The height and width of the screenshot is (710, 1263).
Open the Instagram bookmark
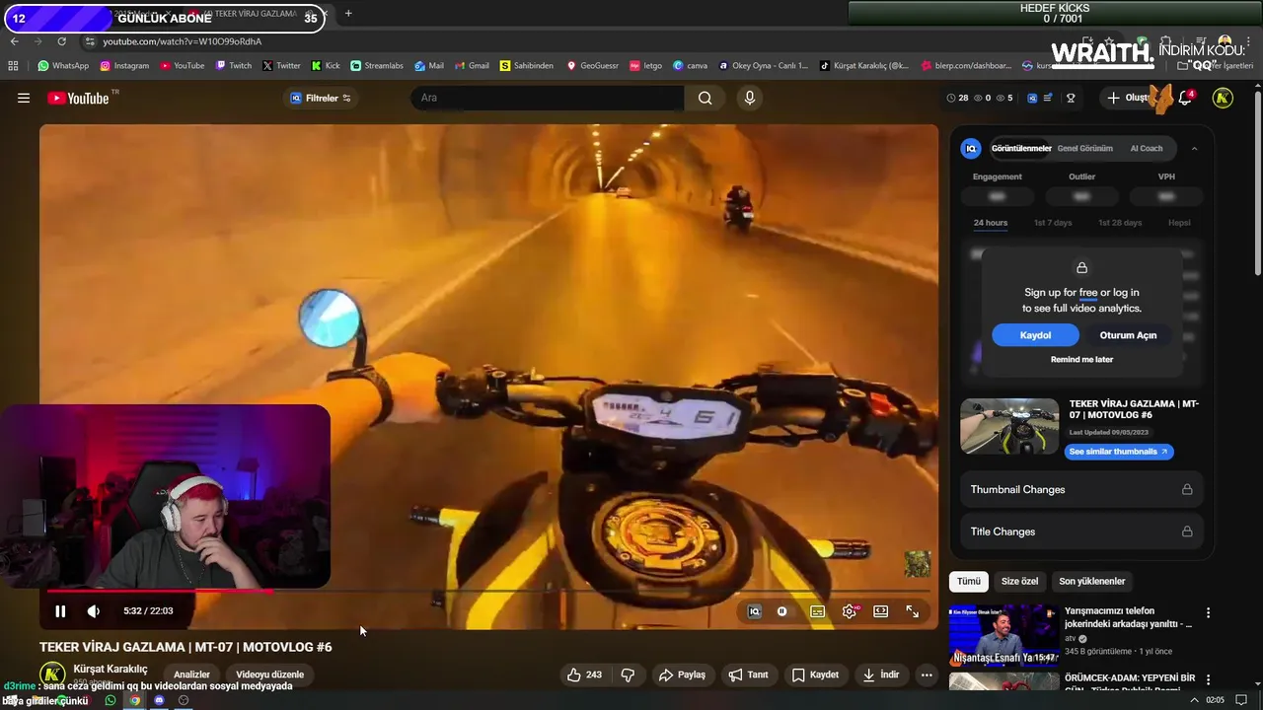[x=124, y=66]
